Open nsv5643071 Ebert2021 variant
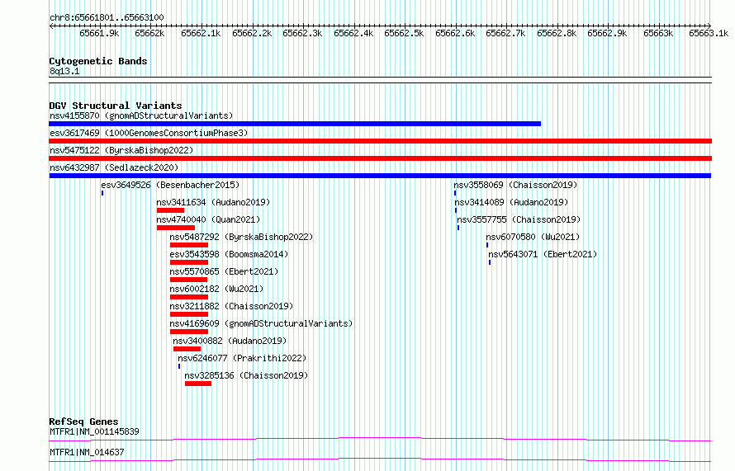The height and width of the screenshot is (471, 735). click(x=543, y=254)
